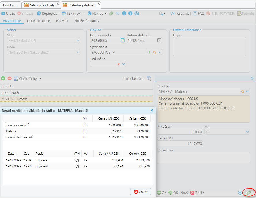Click the globe icon in the toolbar
256x198 pixels.
tap(137, 13)
